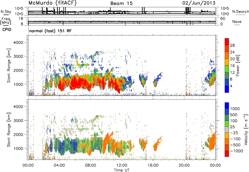Click the '12:00' time axis tick label

(122, 165)
